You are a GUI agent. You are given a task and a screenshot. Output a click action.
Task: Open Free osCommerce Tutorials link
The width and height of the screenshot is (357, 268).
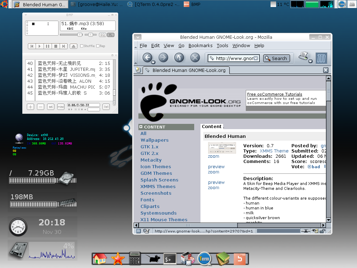274,94
